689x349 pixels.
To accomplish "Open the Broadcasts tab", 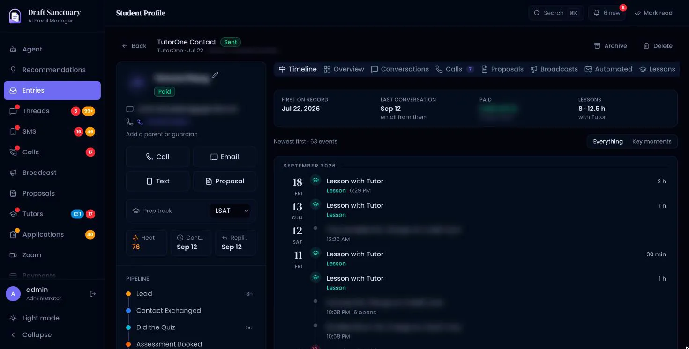I will click(x=554, y=69).
